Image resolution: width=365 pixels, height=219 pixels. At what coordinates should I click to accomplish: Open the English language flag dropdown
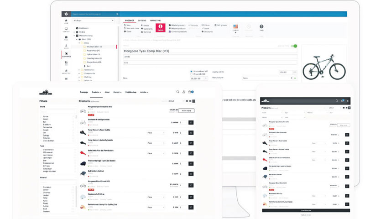pyautogui.click(x=236, y=28)
